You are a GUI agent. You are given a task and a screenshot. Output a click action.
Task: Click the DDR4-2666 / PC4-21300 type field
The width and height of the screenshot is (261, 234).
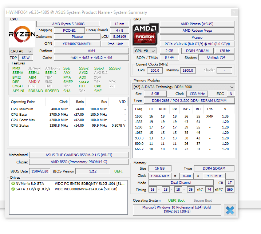[189, 101]
